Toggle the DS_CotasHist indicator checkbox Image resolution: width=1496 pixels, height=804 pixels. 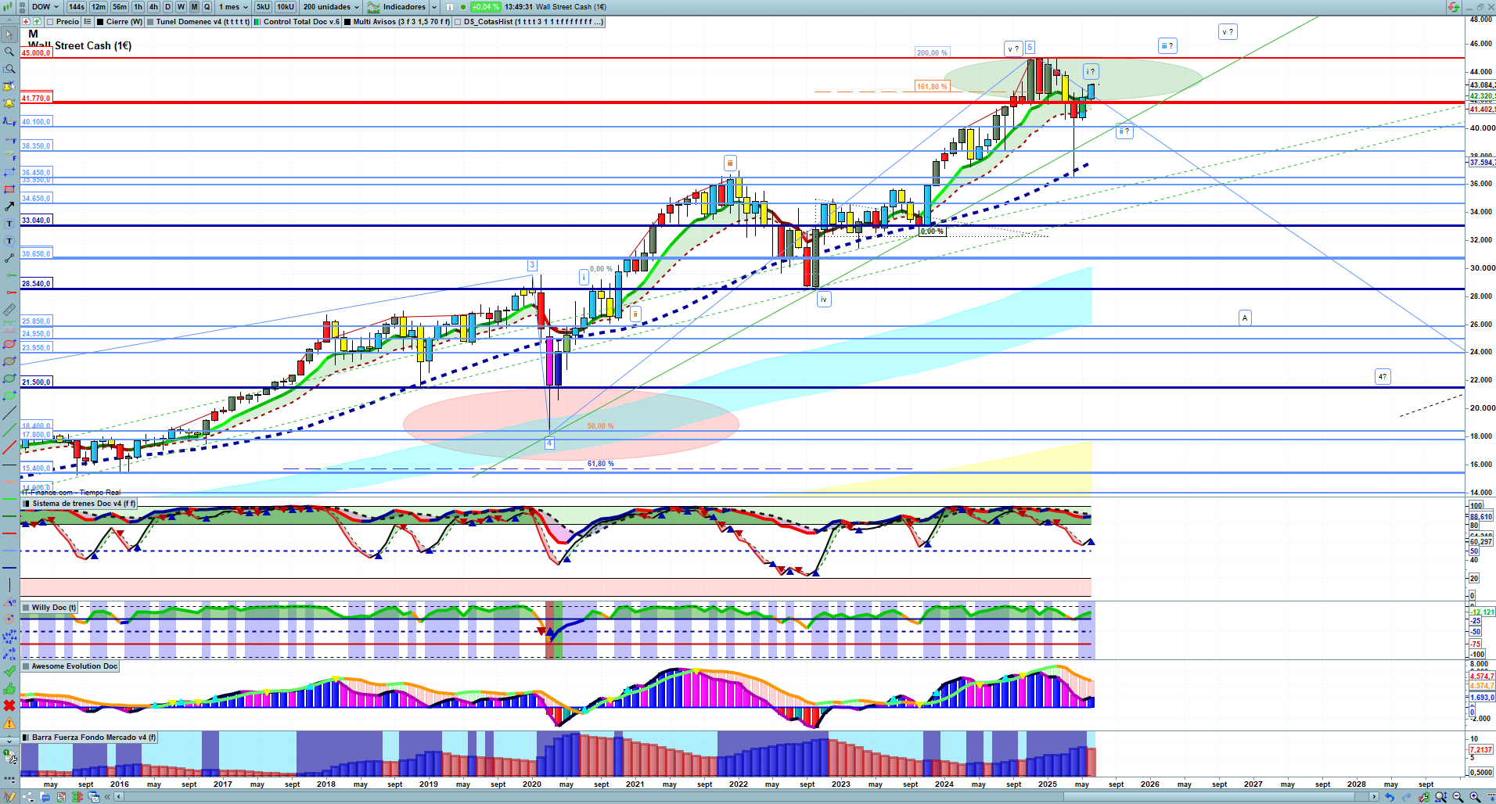[x=459, y=22]
